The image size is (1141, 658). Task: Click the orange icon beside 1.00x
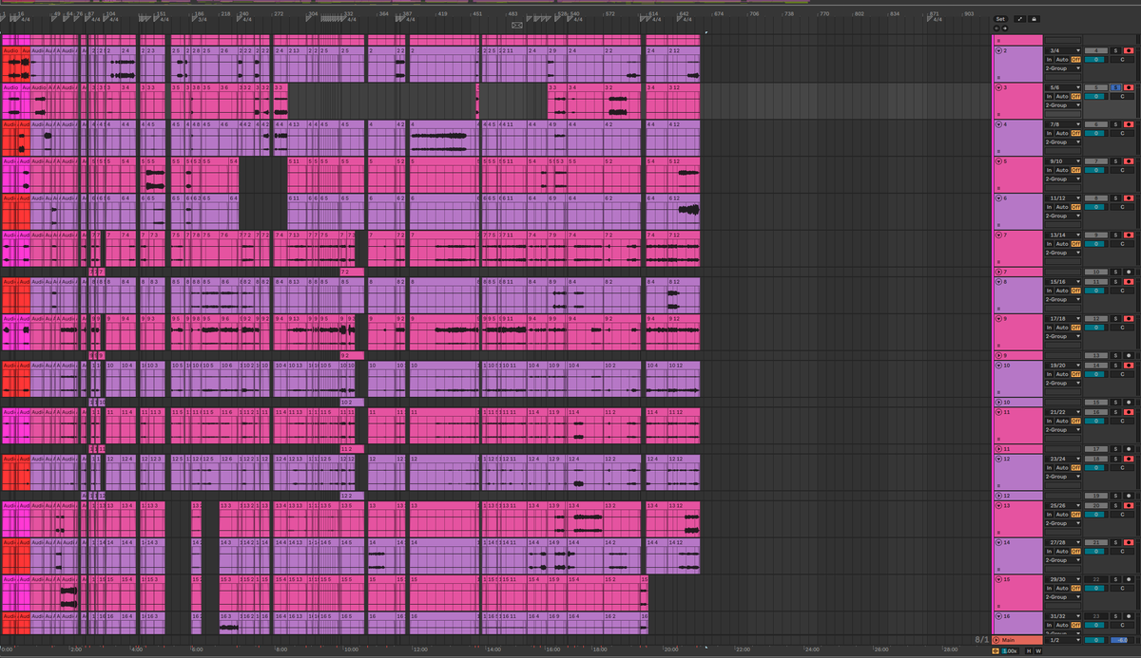click(x=996, y=650)
